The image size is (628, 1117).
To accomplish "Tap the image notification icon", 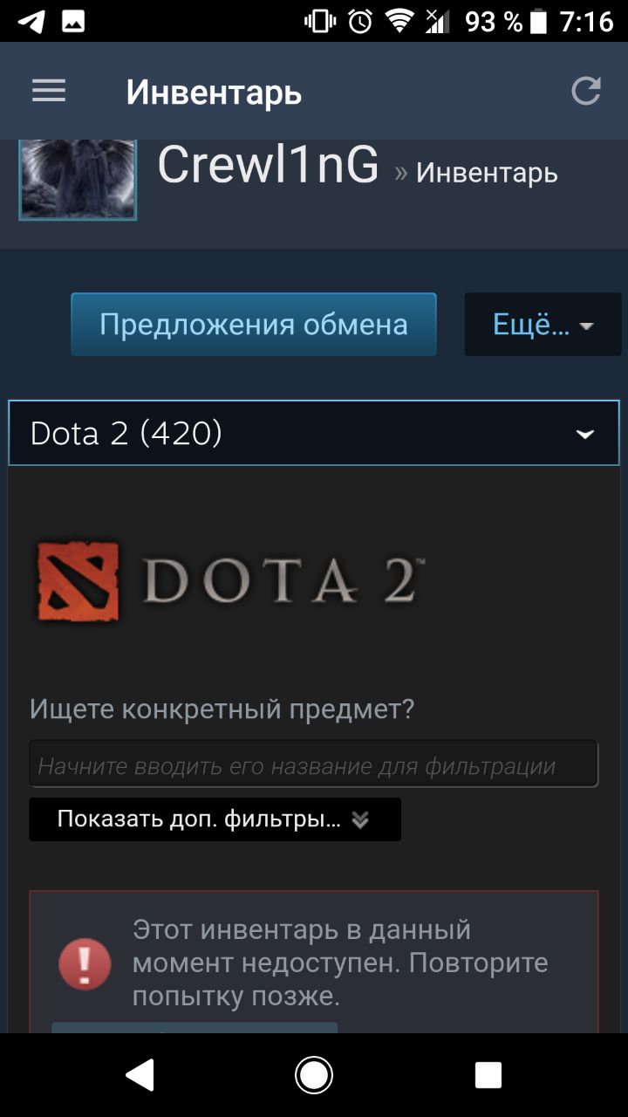I will point(73,22).
